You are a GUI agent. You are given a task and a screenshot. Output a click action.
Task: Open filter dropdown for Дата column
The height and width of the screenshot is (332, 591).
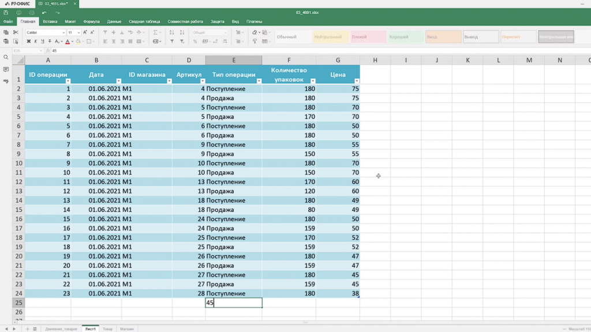[119, 81]
